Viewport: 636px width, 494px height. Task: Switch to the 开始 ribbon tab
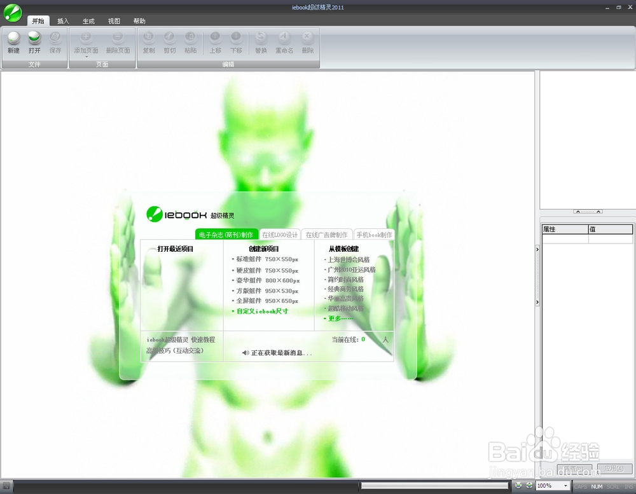point(38,21)
